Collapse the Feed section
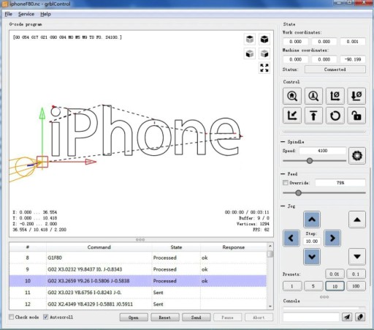374x330 pixels. tap(283, 174)
